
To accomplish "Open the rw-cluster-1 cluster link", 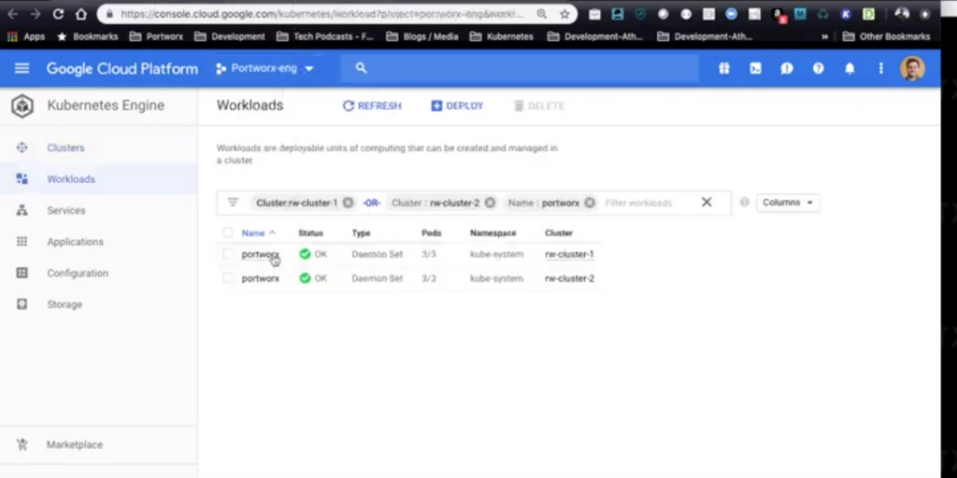I will pyautogui.click(x=569, y=254).
